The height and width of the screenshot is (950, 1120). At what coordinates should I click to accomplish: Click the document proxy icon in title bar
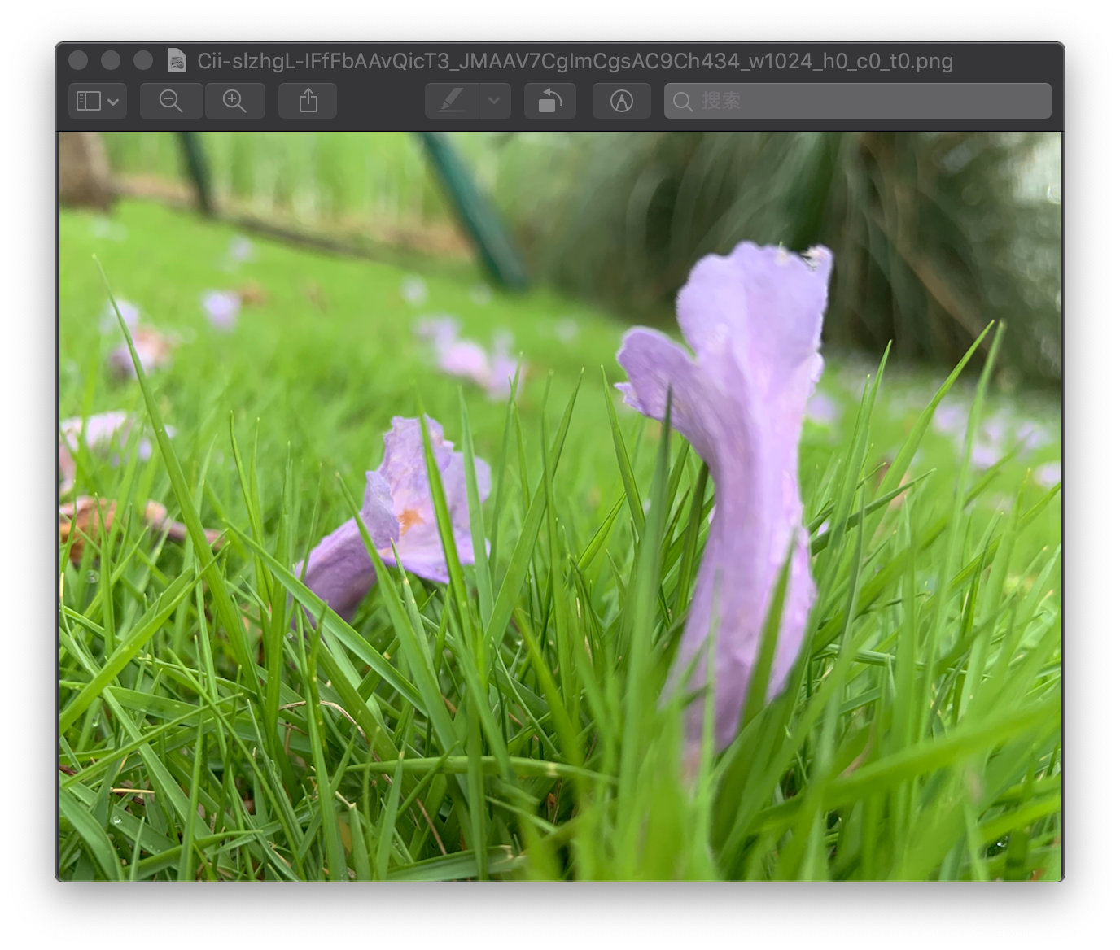click(x=177, y=60)
